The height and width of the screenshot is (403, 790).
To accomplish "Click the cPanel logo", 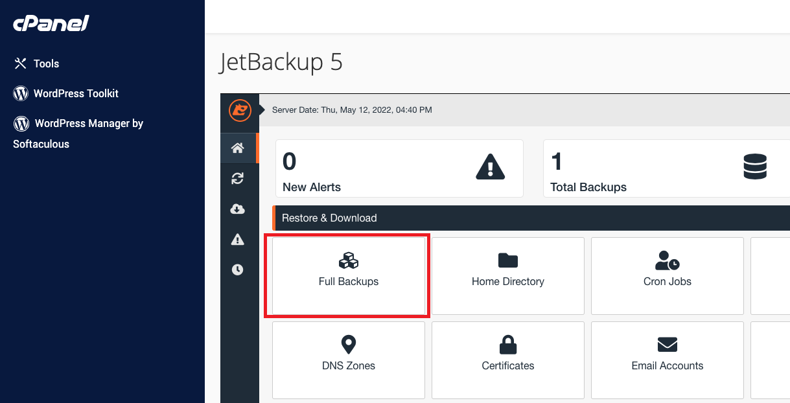I will 51,24.
